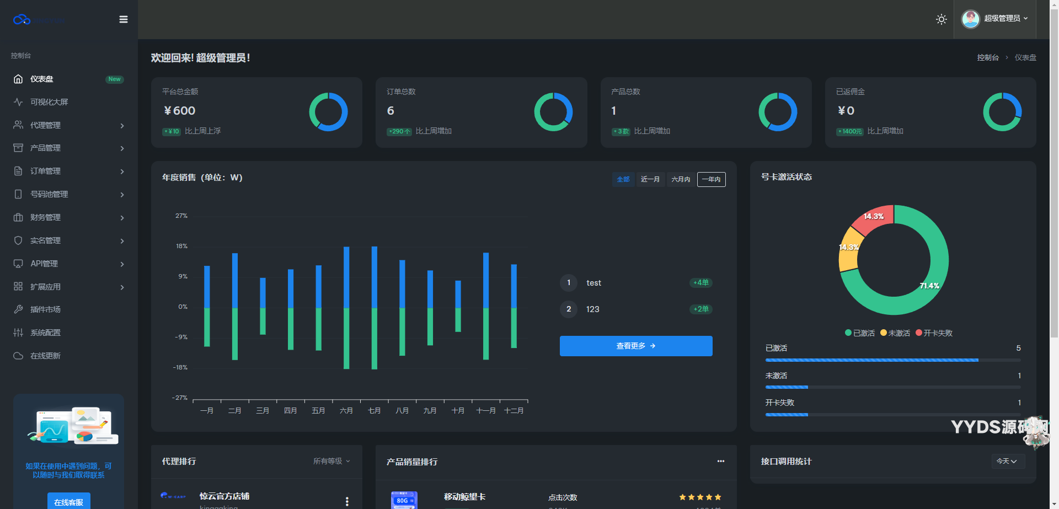Select the 一年内 range option

711,179
